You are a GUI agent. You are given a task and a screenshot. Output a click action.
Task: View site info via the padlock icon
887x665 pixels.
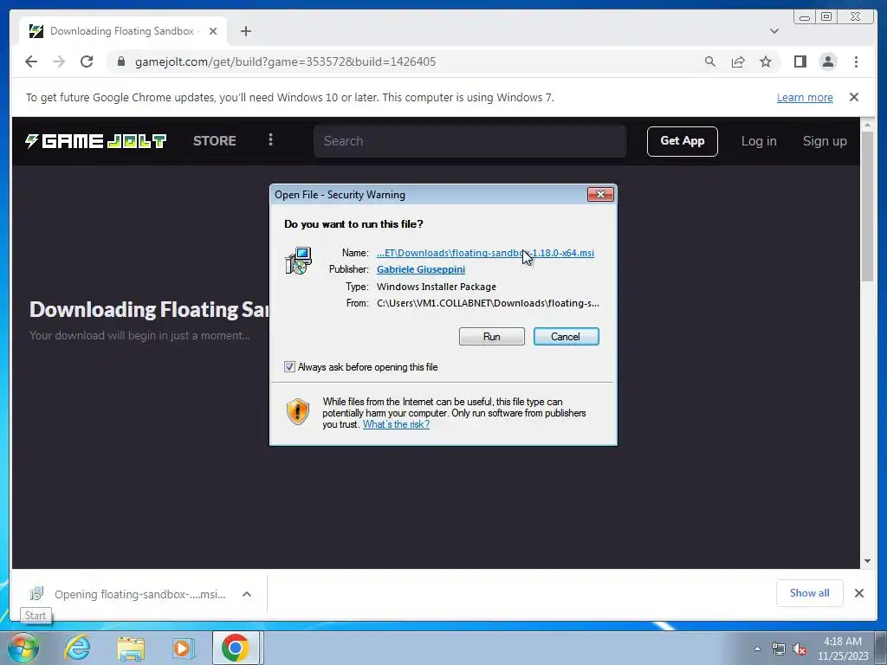pos(120,61)
